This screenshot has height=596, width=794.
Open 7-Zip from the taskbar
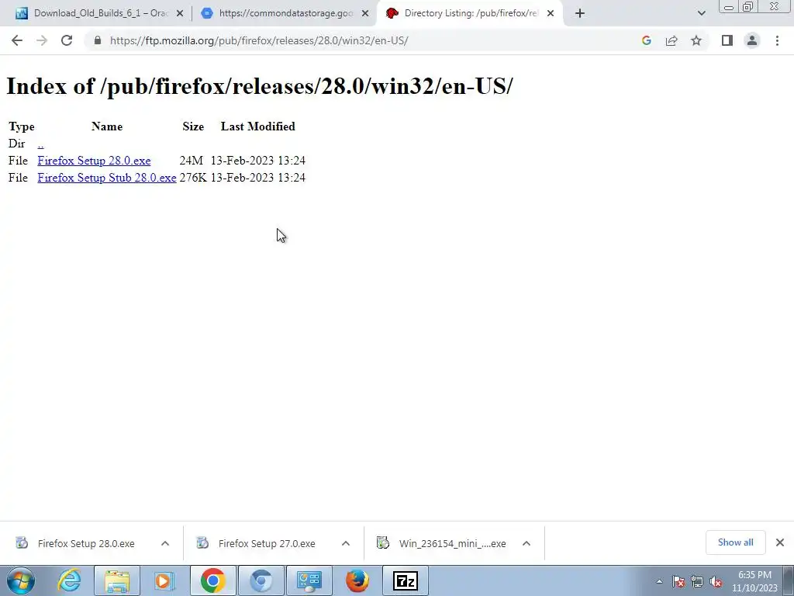[405, 580]
